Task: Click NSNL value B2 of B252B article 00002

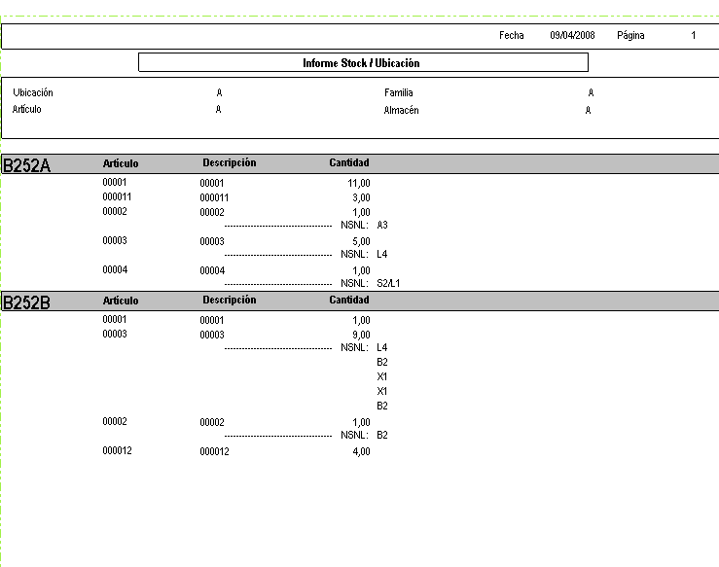Action: coord(382,435)
